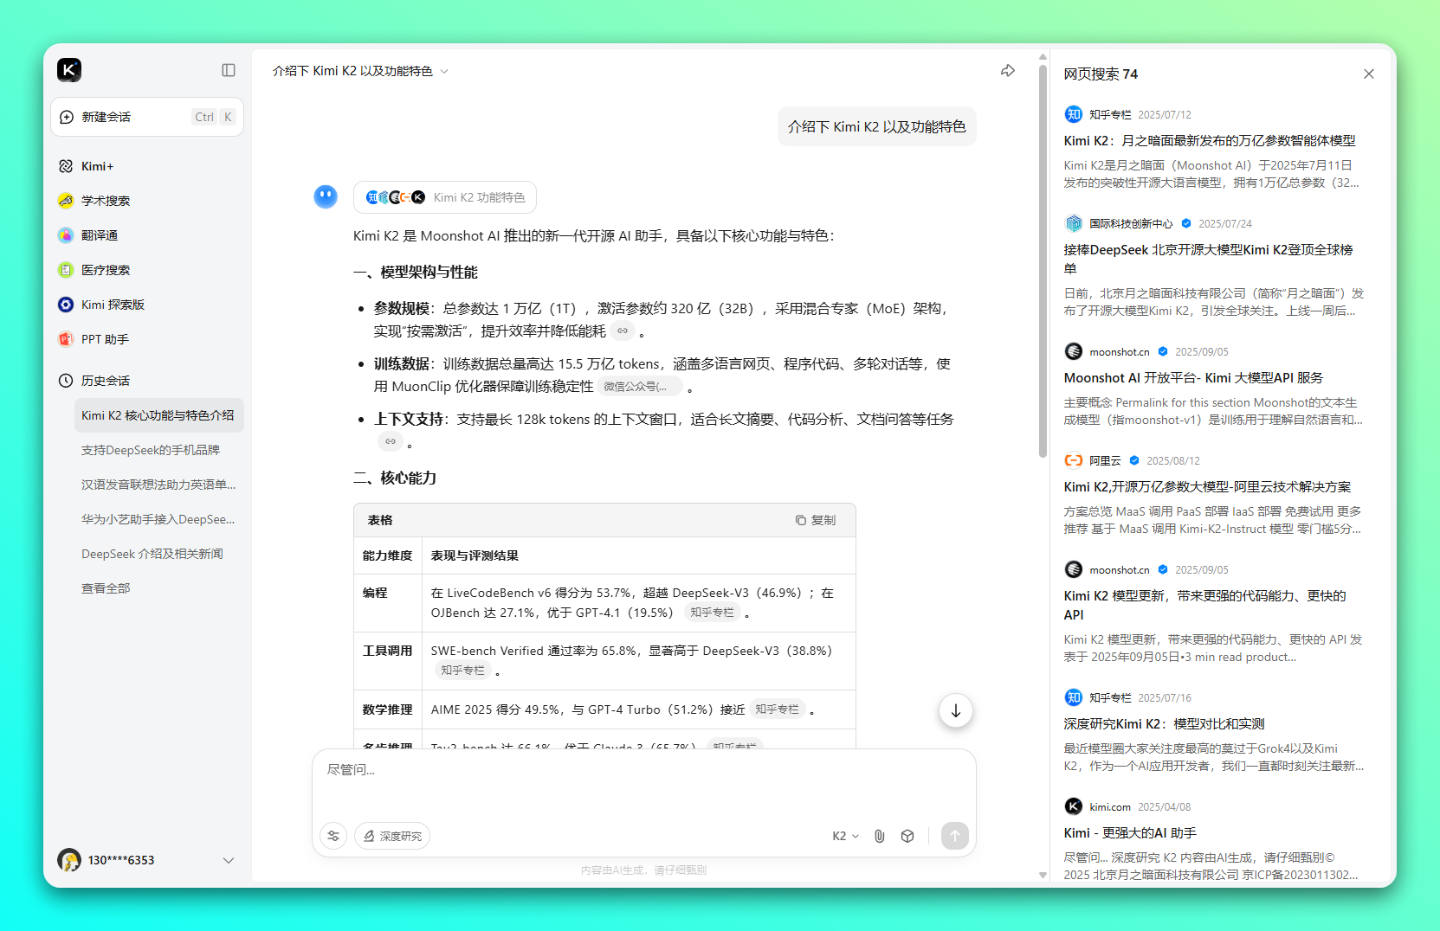This screenshot has height=931, width=1440.
Task: Click the link citation icon after 参数规模
Action: 623,331
